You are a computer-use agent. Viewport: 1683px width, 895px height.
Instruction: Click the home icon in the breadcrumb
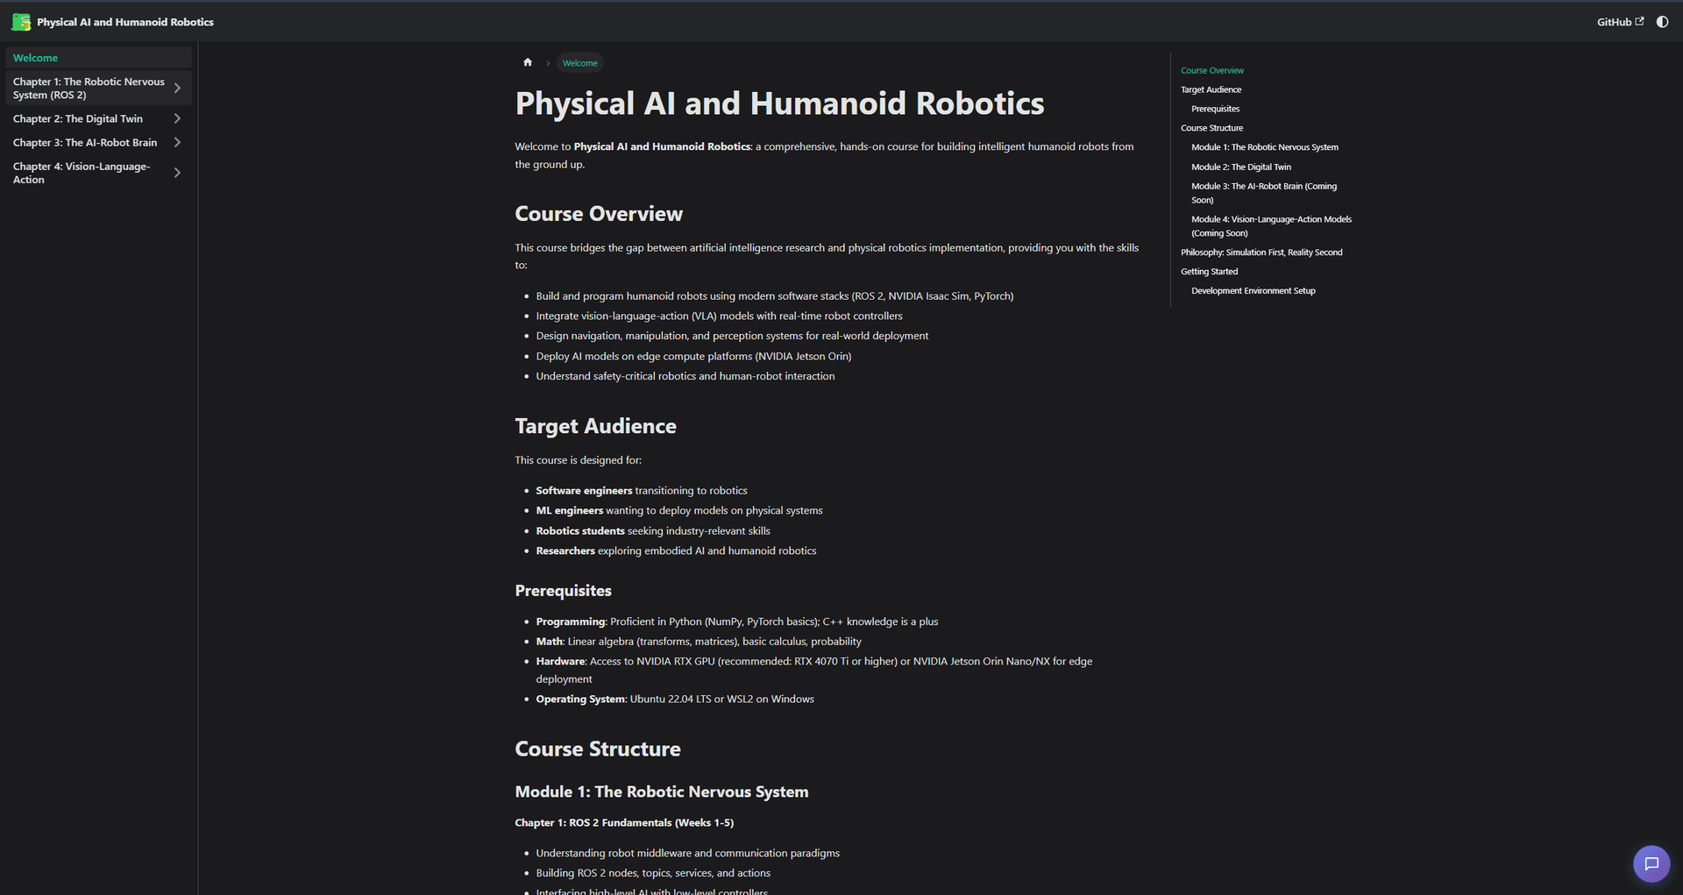point(527,62)
